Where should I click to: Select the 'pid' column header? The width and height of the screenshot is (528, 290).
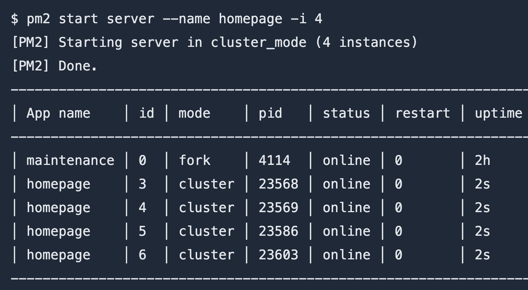pyautogui.click(x=270, y=114)
